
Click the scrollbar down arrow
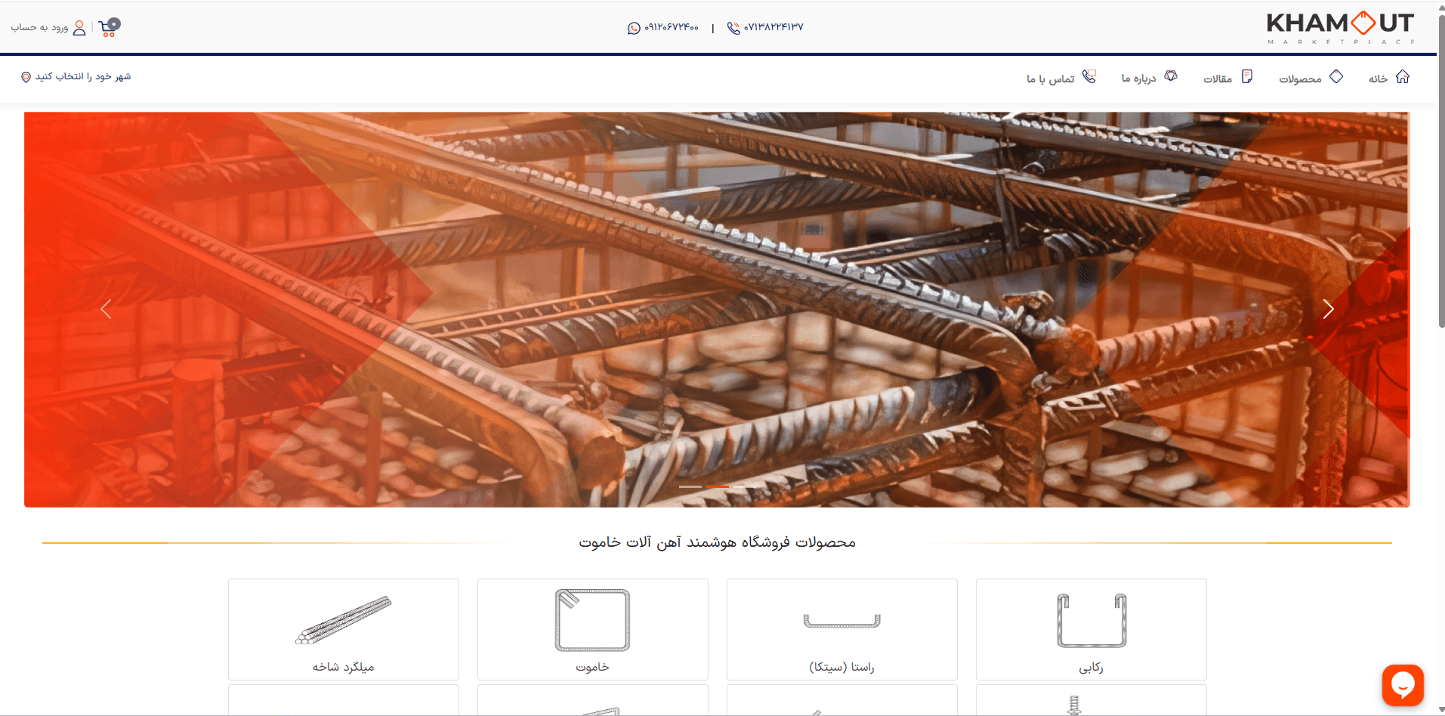click(x=1441, y=710)
